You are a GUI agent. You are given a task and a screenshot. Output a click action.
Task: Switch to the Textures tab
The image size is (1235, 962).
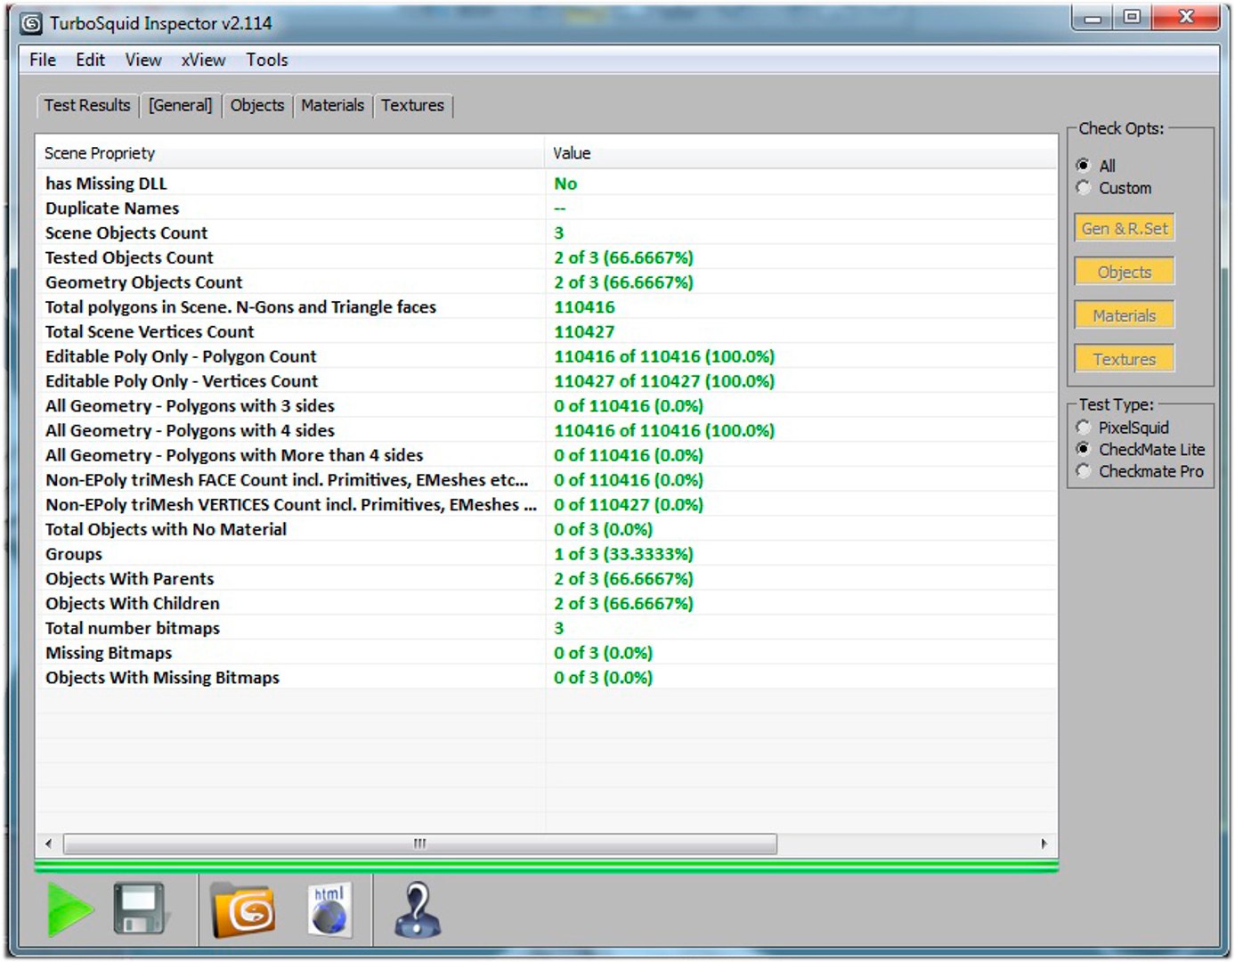click(x=413, y=105)
